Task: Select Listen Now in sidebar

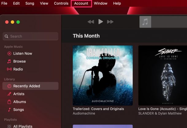Action: tap(30, 53)
